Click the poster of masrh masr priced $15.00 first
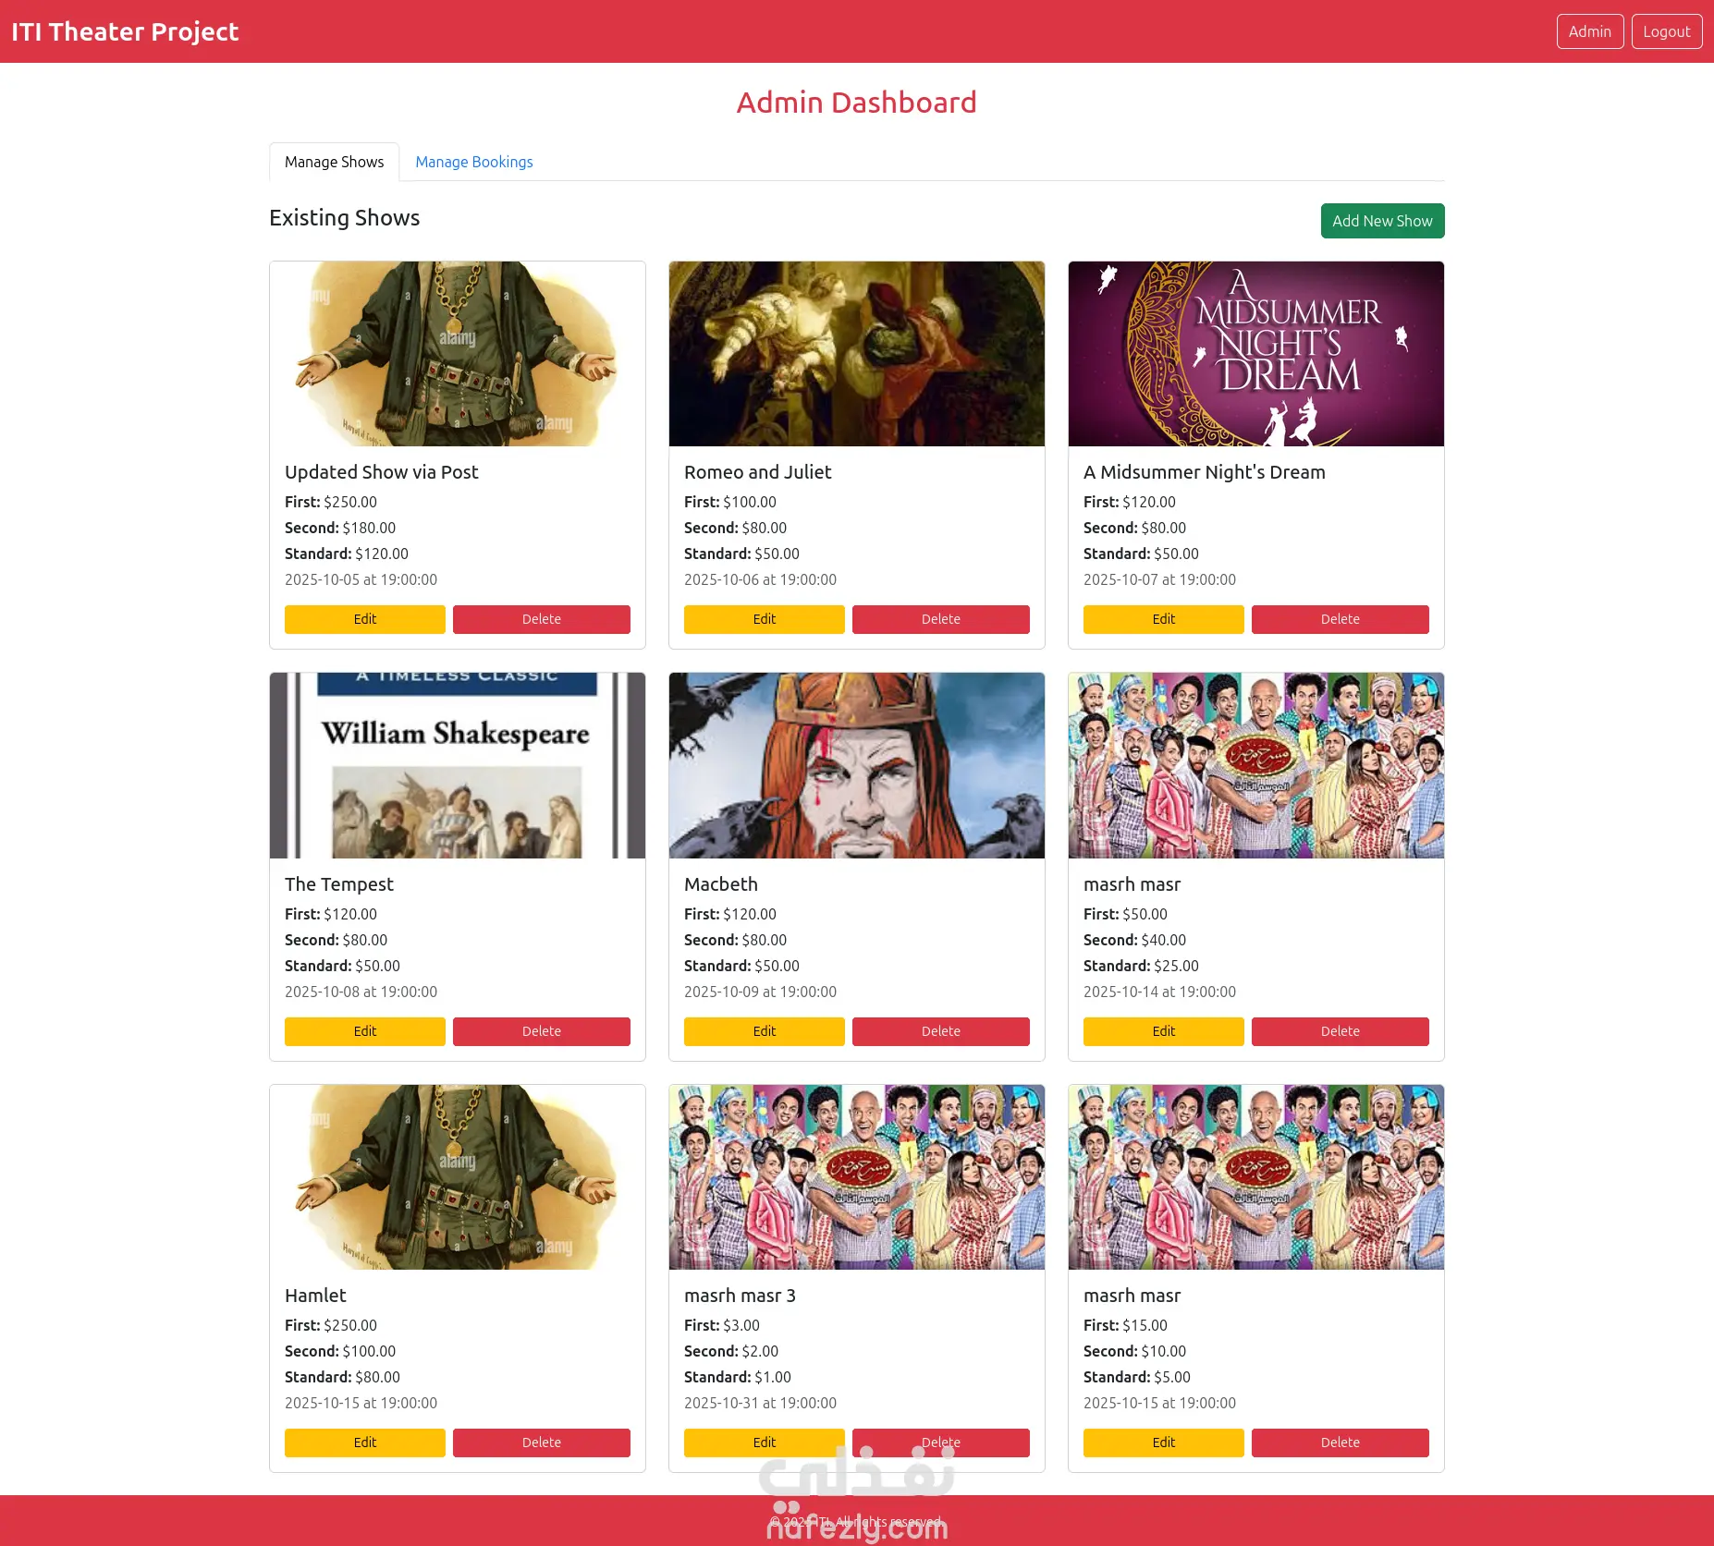 tap(1256, 1177)
